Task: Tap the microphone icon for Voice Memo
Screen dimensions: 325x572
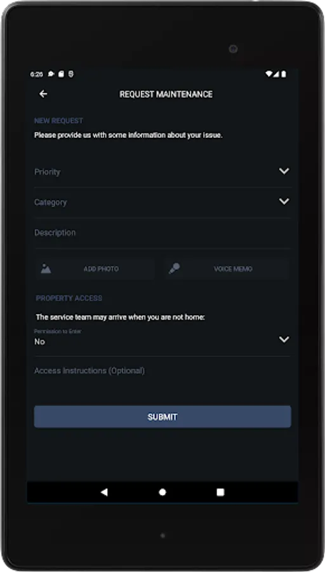Action: click(174, 269)
